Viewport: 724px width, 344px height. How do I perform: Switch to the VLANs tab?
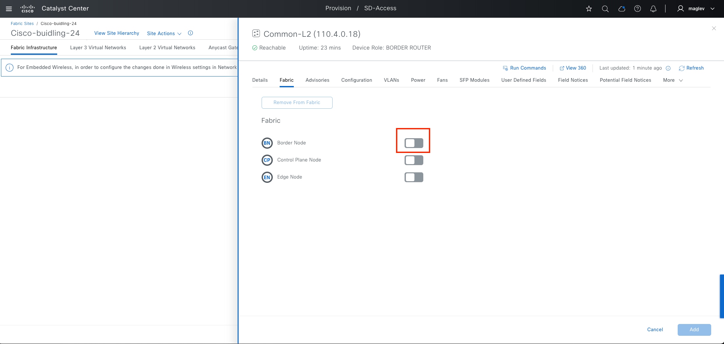click(x=391, y=80)
